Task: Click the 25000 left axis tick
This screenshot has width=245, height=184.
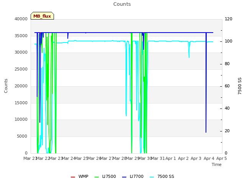Action: coord(21,69)
